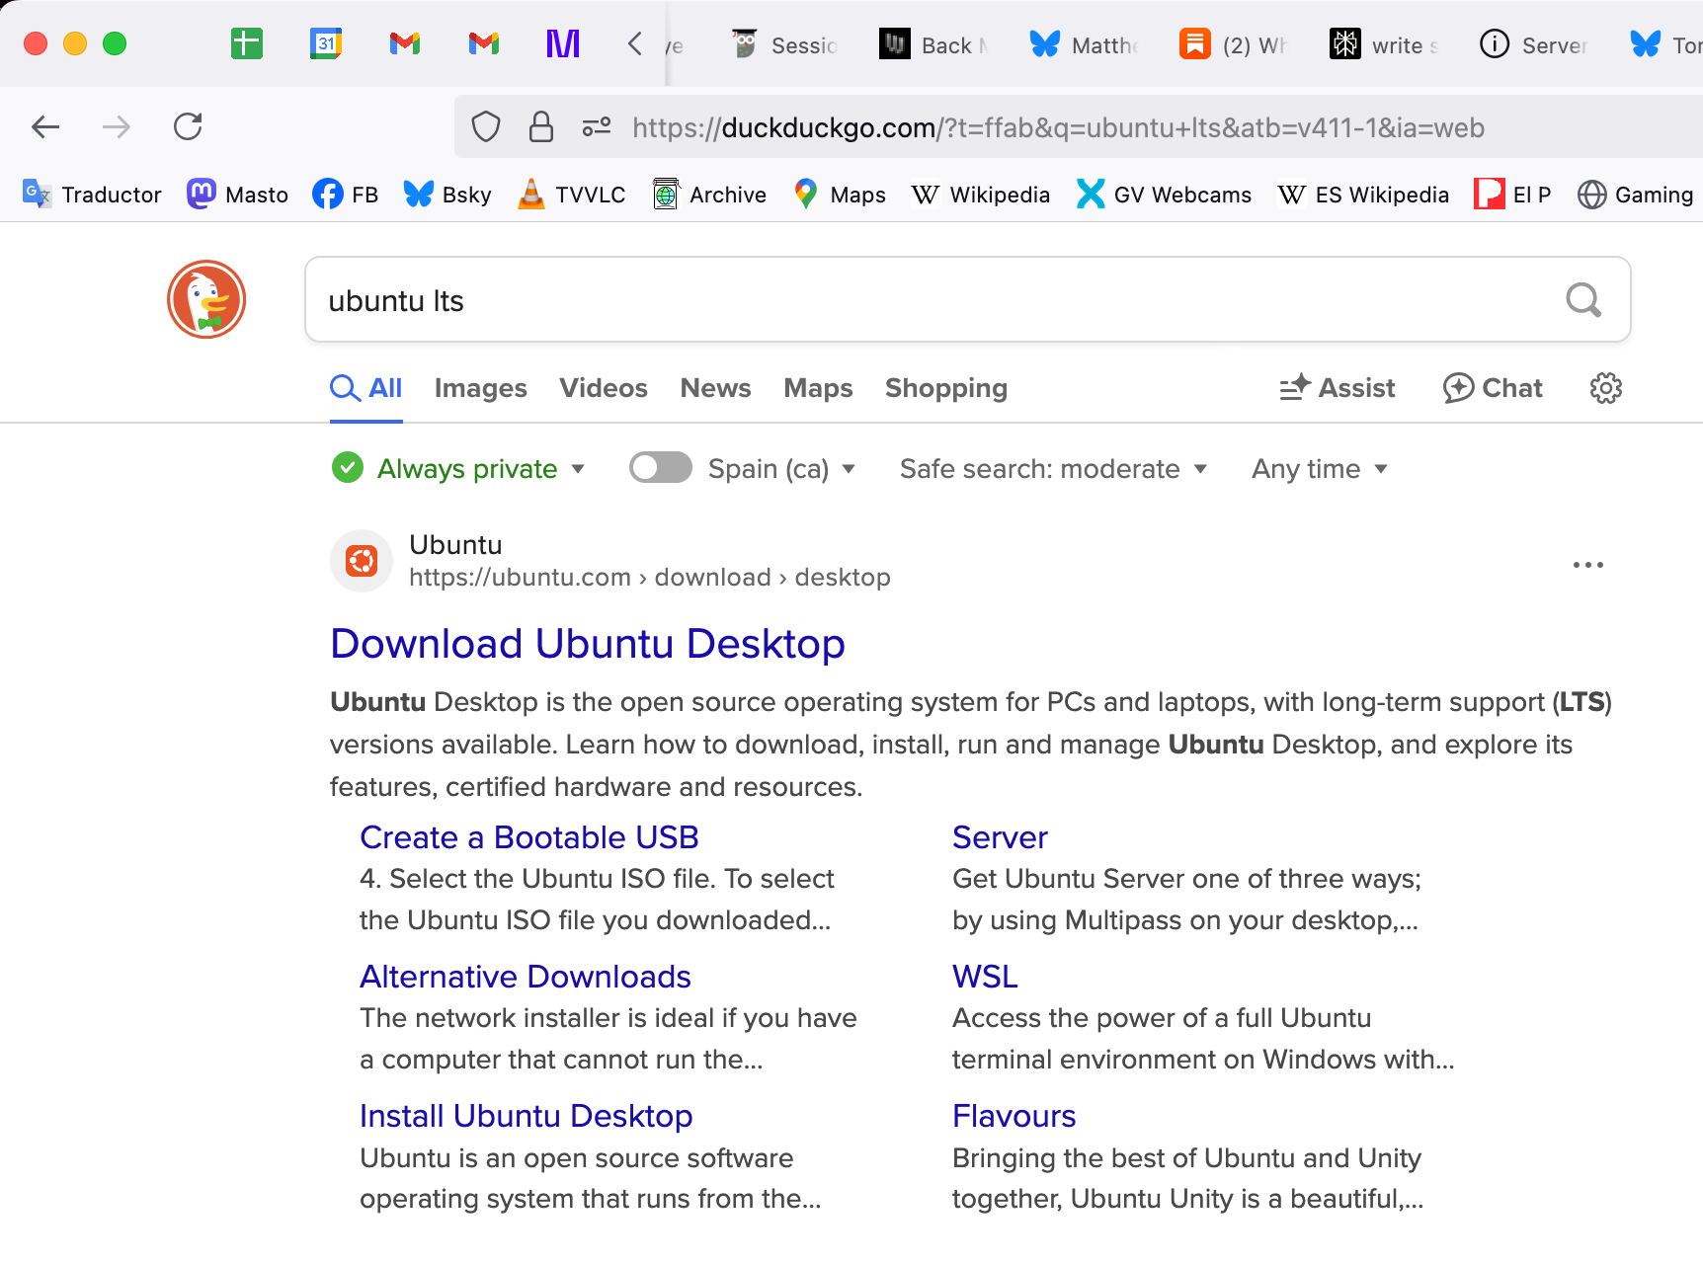Switch to the Session browser tab
This screenshot has height=1264, width=1703.
coord(785,44)
